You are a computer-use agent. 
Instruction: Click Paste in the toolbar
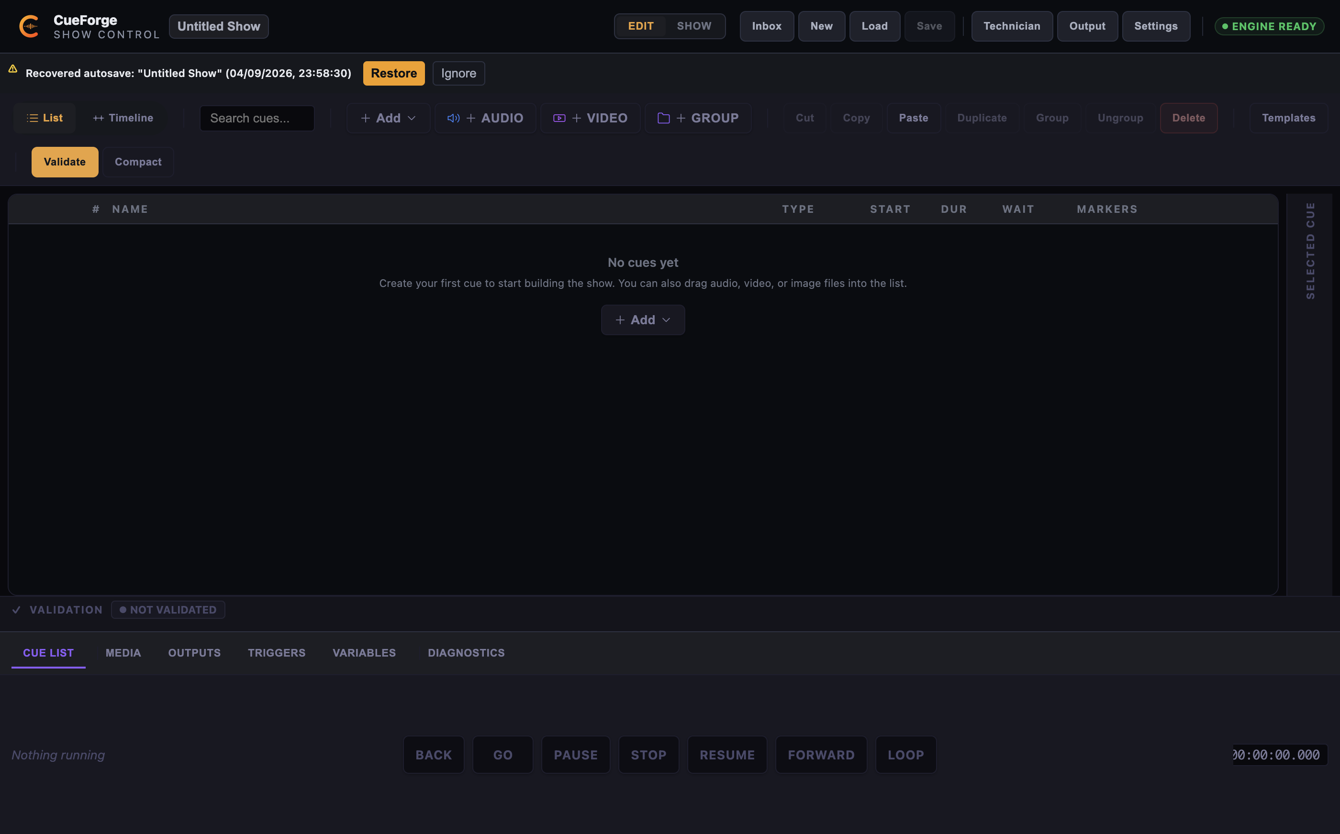pos(914,118)
